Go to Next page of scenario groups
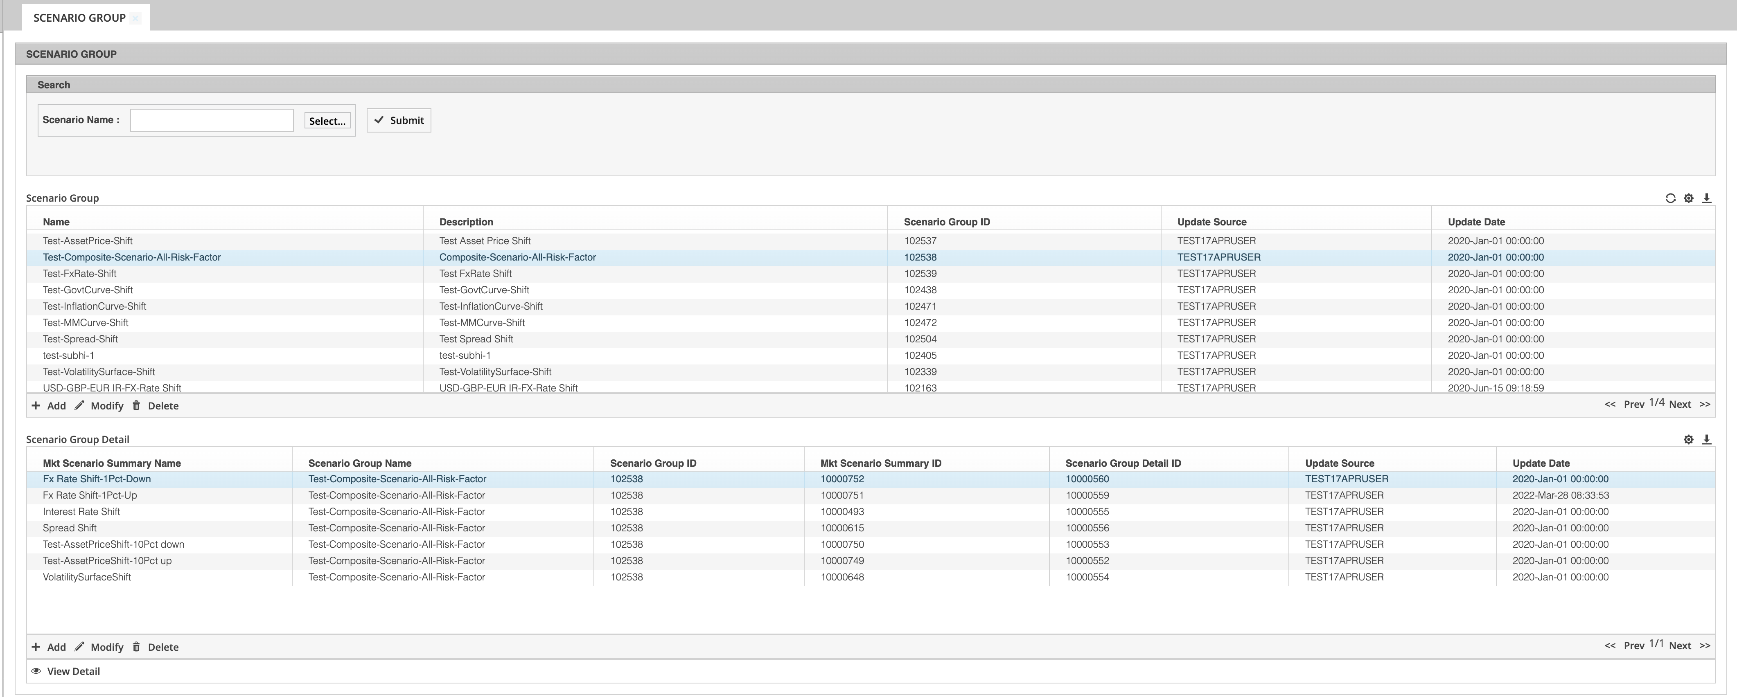This screenshot has width=1737, height=697. coord(1680,405)
